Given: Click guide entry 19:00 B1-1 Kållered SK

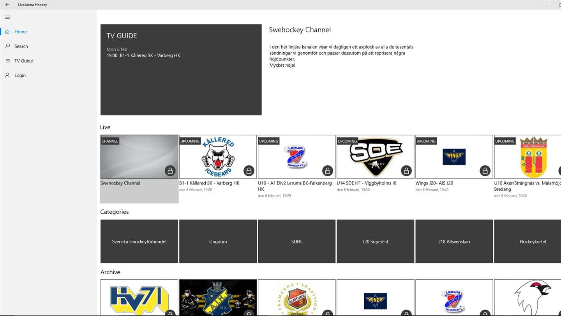Looking at the screenshot, I should 143,55.
